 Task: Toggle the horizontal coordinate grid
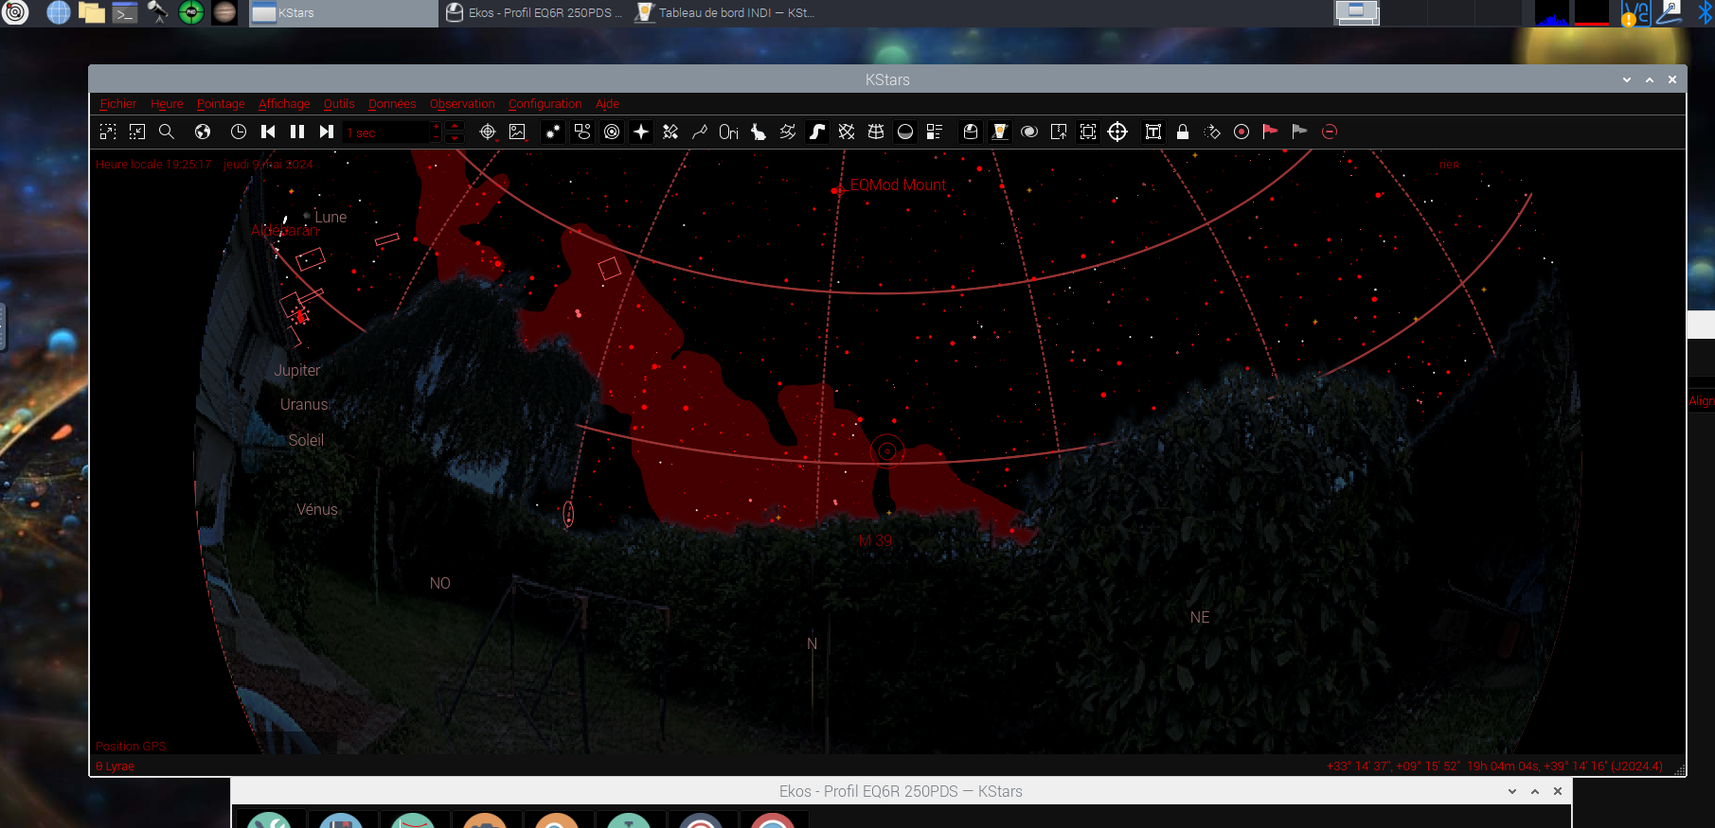[x=876, y=132]
